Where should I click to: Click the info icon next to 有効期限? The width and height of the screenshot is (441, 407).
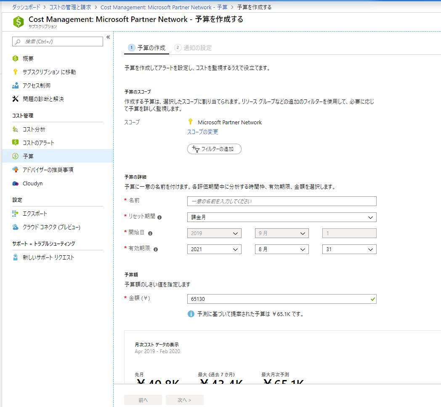[x=156, y=249]
